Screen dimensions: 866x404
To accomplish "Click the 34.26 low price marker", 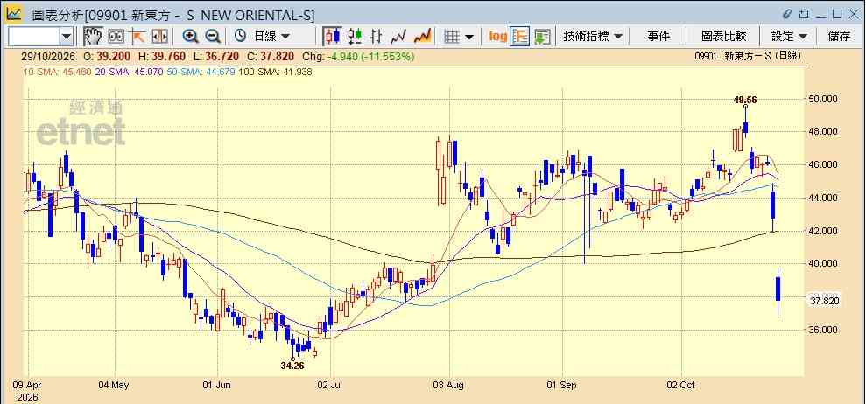I will tap(292, 366).
